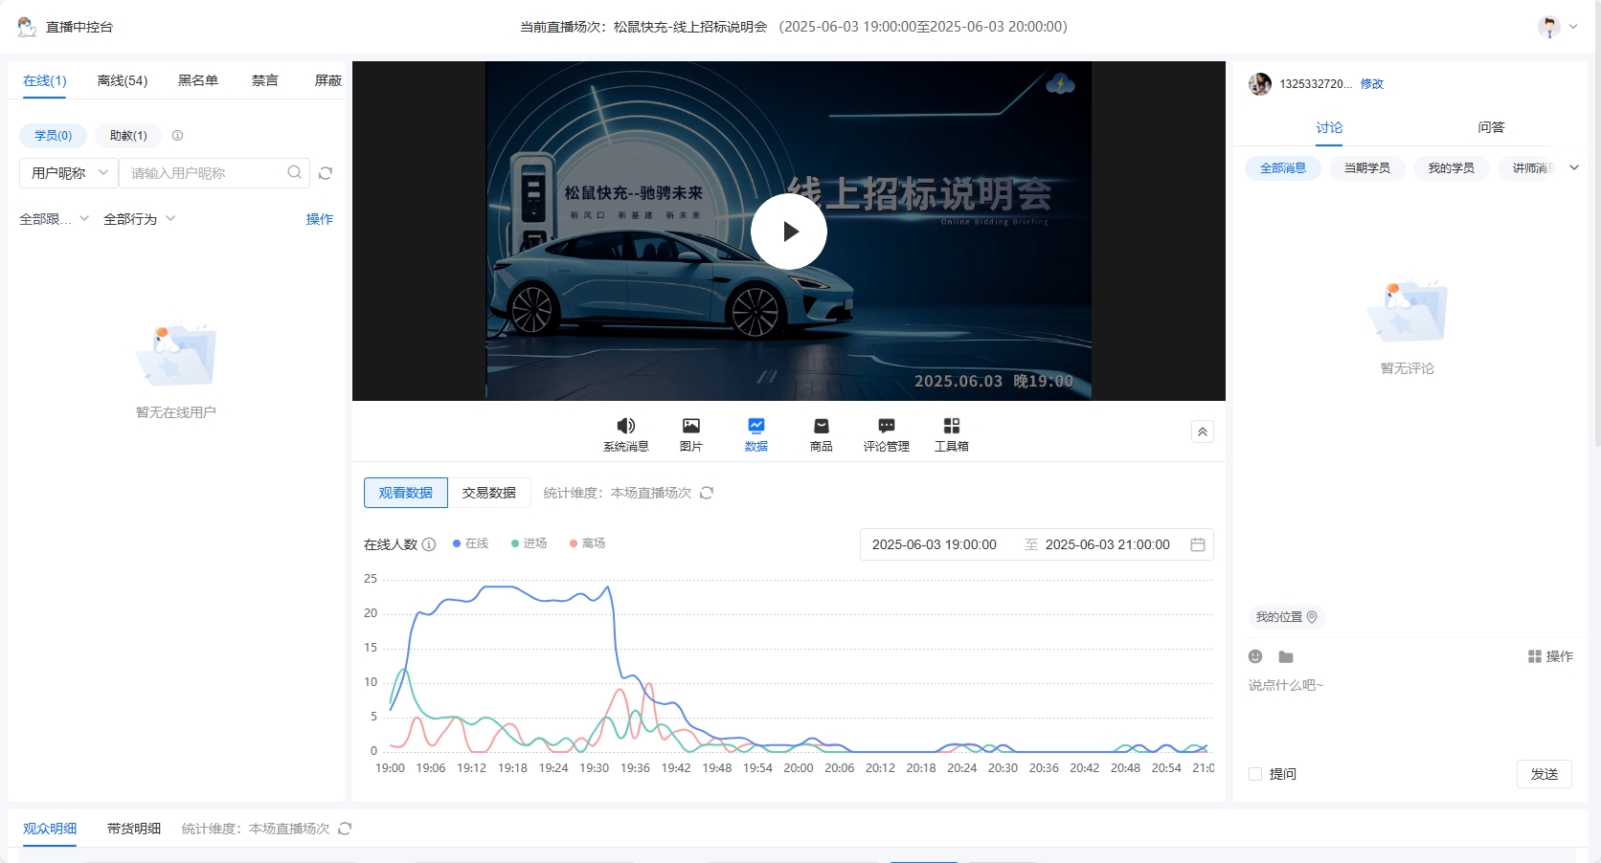This screenshot has width=1601, height=863.
Task: Refresh statistics via the icon next to 统计维度
Action: click(x=708, y=493)
